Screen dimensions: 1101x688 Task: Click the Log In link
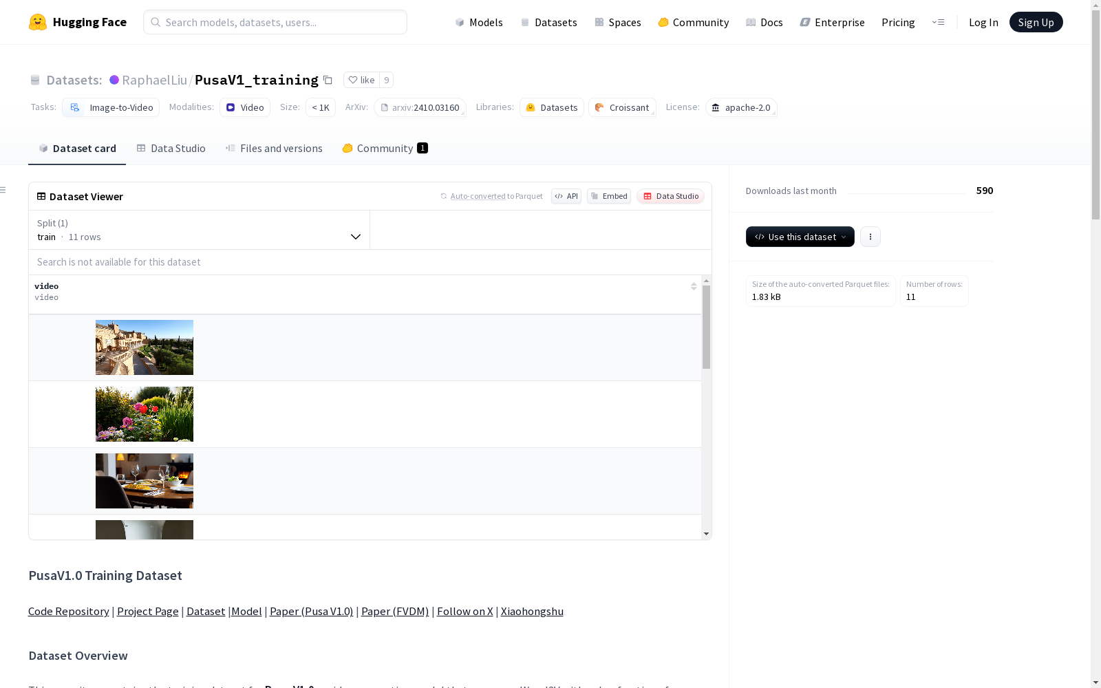click(x=983, y=22)
